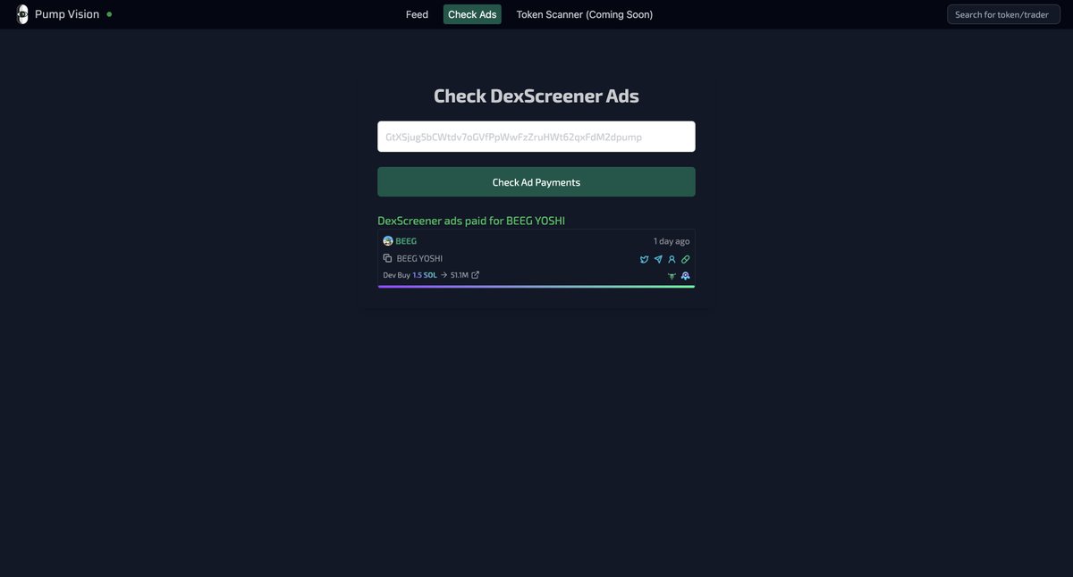The width and height of the screenshot is (1073, 577).
Task: Open the developer profile icon
Action: pyautogui.click(x=672, y=259)
